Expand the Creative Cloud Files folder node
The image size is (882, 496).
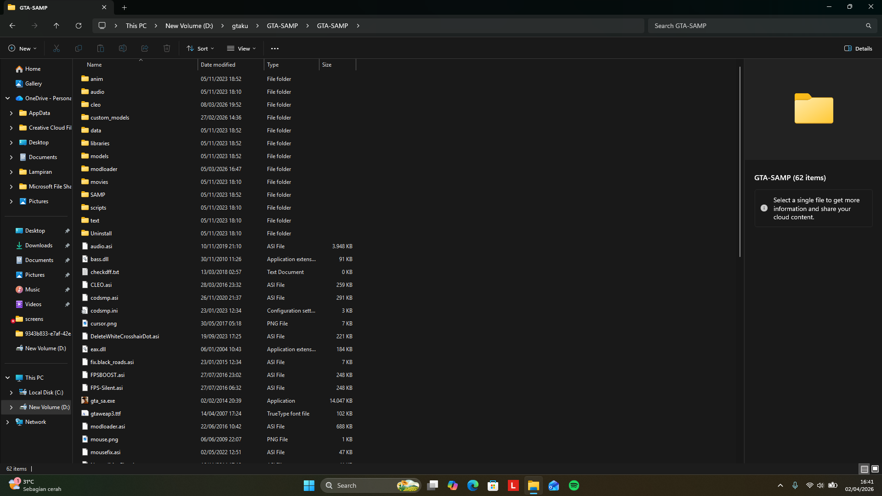(11, 128)
